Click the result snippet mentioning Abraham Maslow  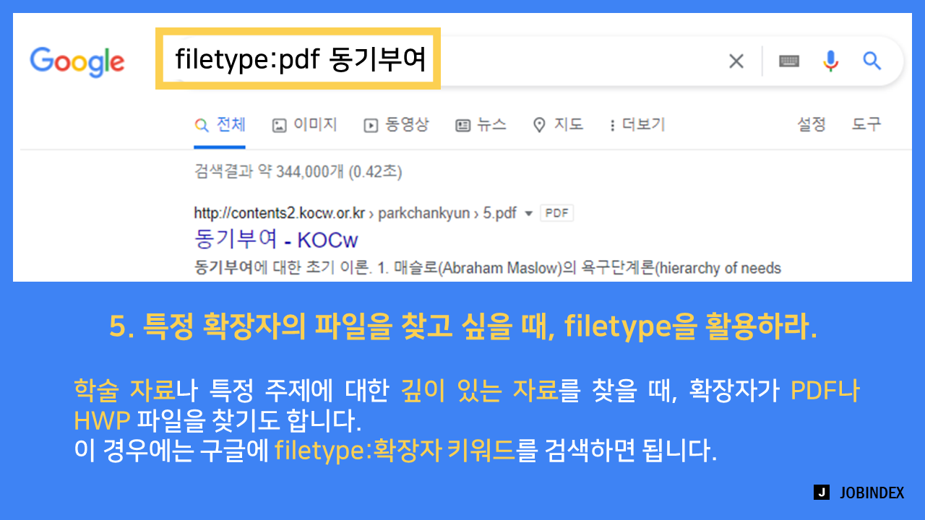click(488, 268)
